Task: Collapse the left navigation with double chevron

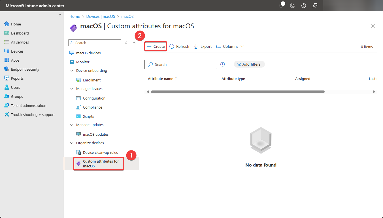Action: (60, 15)
